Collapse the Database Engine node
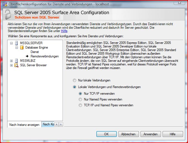This screenshot has height=143, width=188. click(17, 47)
